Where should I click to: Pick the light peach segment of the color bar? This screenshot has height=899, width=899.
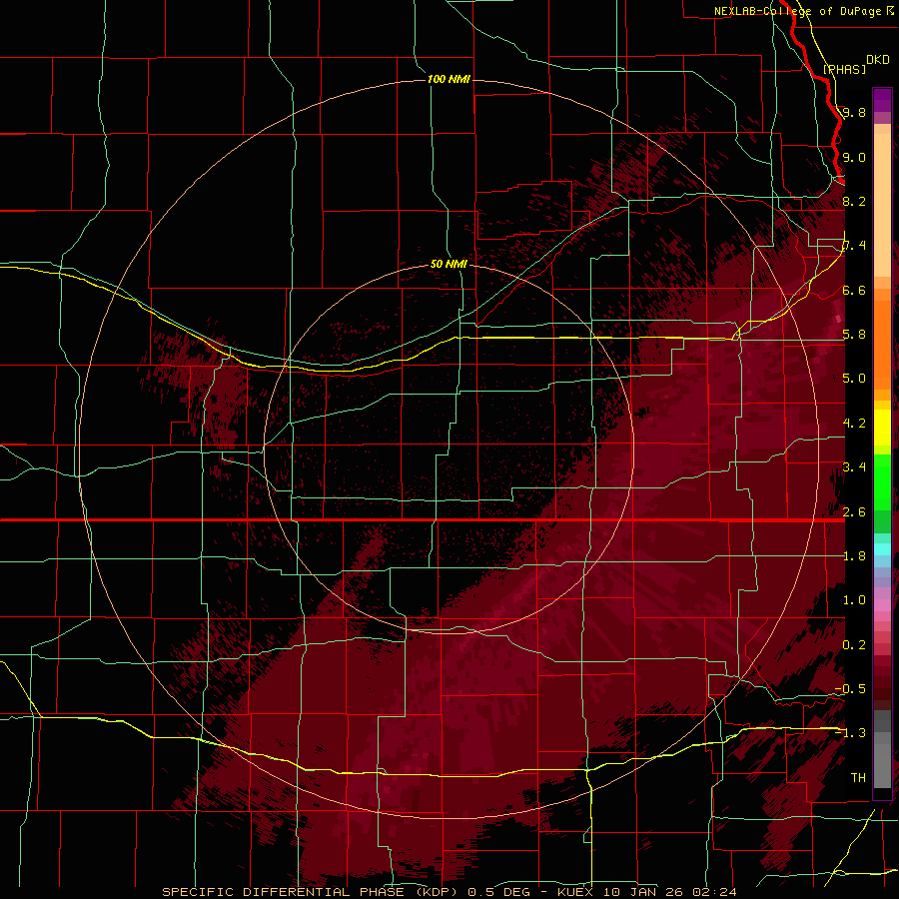click(882, 207)
